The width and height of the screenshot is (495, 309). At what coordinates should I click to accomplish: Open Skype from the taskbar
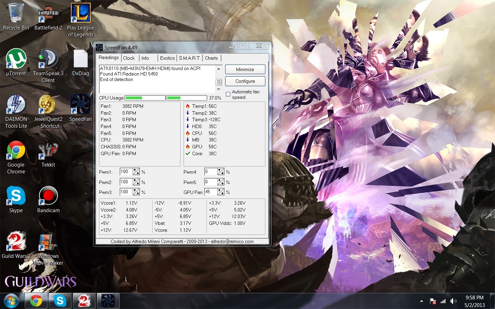click(x=60, y=301)
